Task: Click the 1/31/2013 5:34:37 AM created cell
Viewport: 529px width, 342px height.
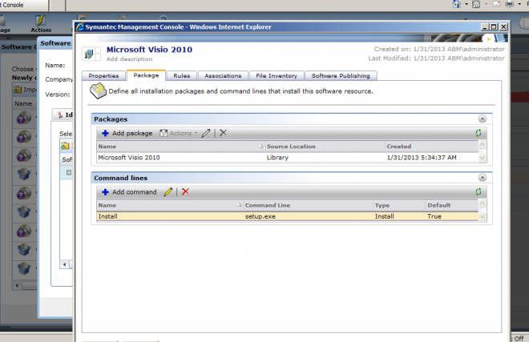Action: (422, 158)
